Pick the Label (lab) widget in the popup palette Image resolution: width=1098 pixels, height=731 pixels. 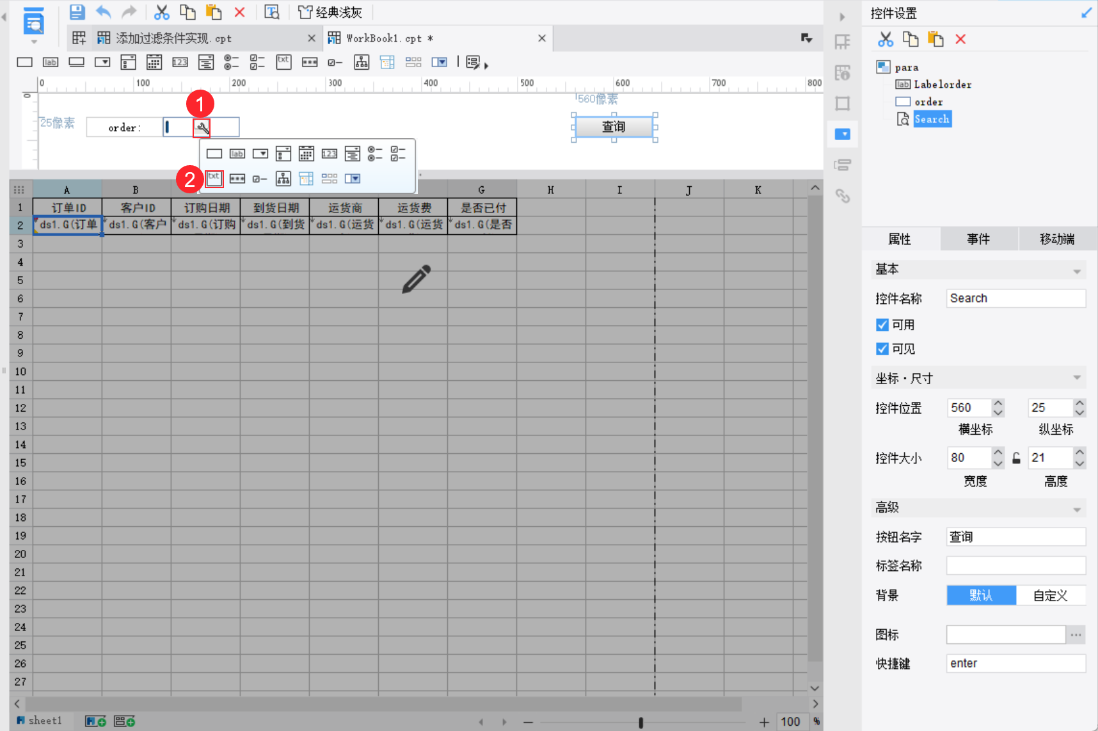coord(237,154)
